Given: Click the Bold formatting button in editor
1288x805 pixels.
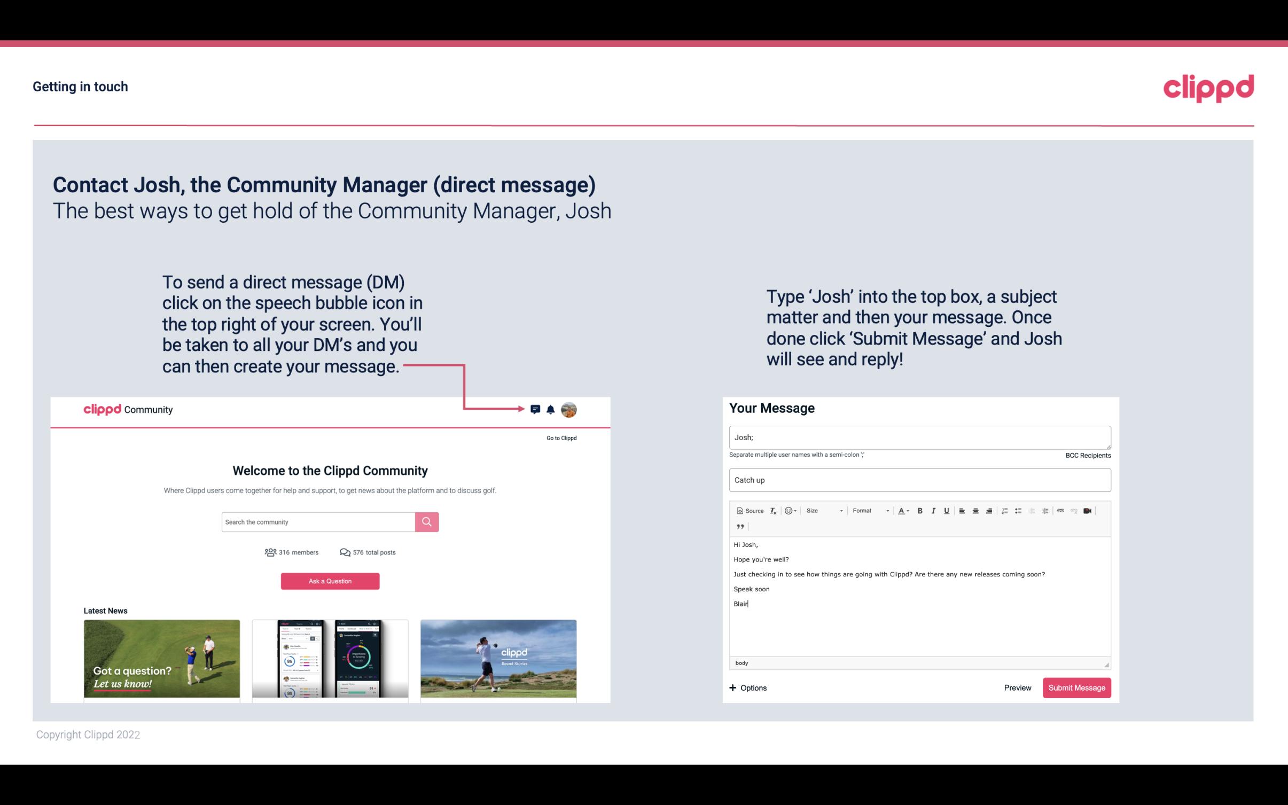Looking at the screenshot, I should point(919,510).
